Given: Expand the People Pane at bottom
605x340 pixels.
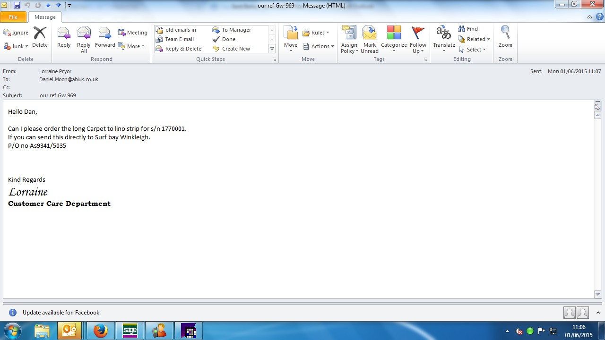Looking at the screenshot, I should click(x=598, y=313).
